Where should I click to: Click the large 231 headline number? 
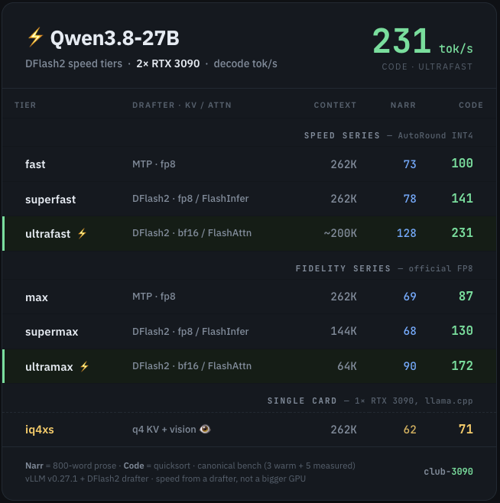point(401,41)
